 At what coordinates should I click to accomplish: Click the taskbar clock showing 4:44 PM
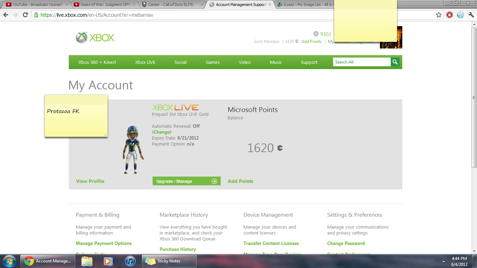coord(459,261)
